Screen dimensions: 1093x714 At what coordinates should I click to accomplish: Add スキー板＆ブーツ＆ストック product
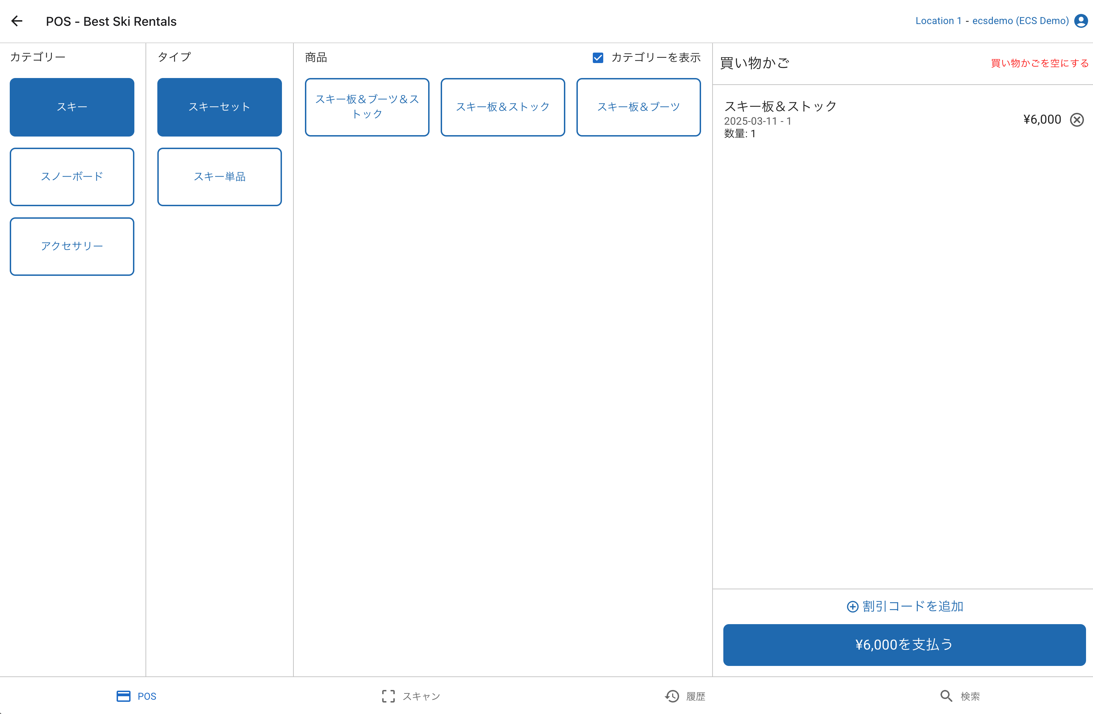click(367, 107)
